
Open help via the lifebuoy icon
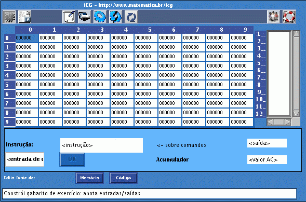pos(289,17)
